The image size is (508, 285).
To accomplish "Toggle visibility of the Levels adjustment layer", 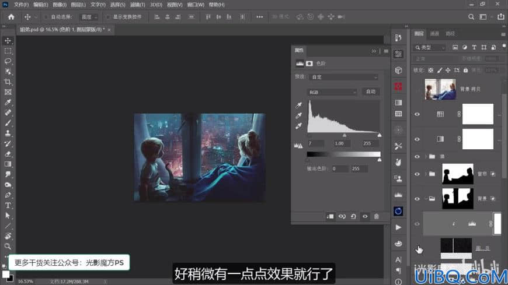I will click(x=417, y=224).
